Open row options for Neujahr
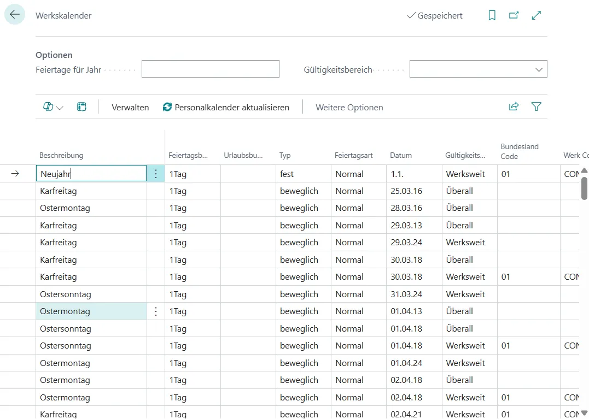The width and height of the screenshot is (589, 419). [156, 174]
